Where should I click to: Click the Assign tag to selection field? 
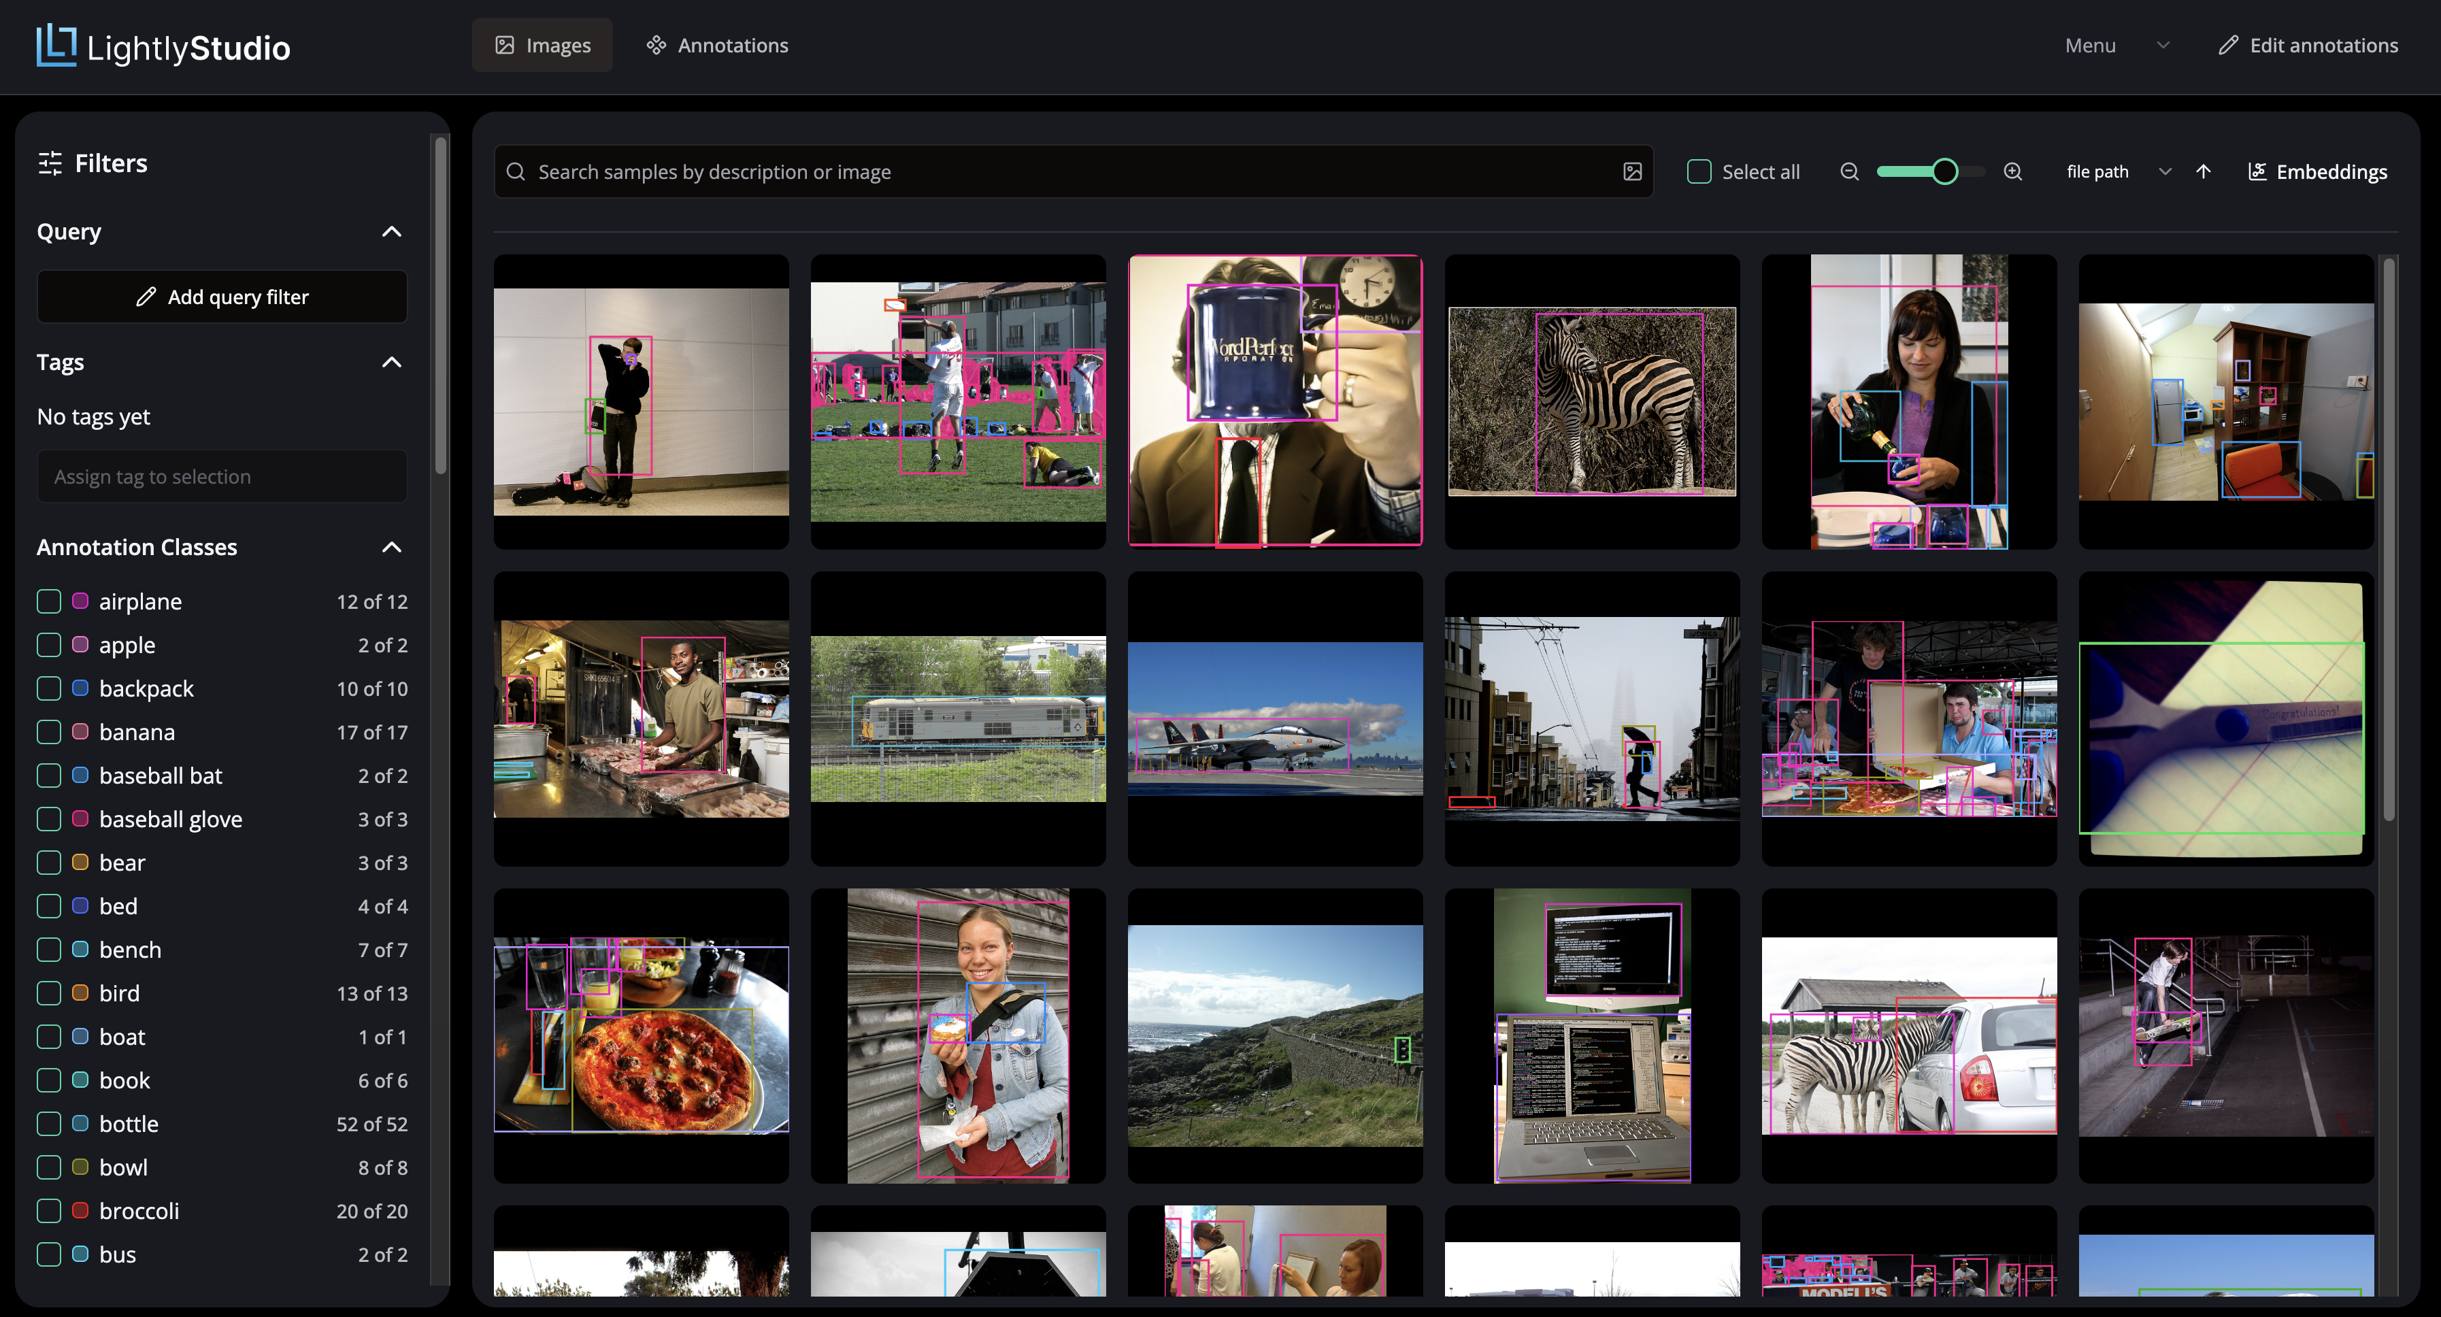click(222, 477)
